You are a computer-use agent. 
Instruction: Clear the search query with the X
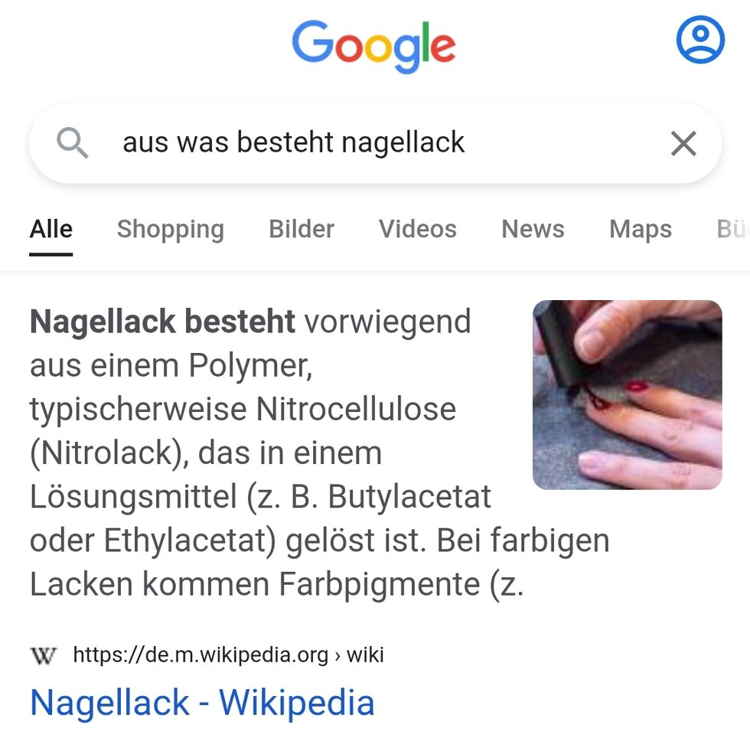click(x=683, y=143)
